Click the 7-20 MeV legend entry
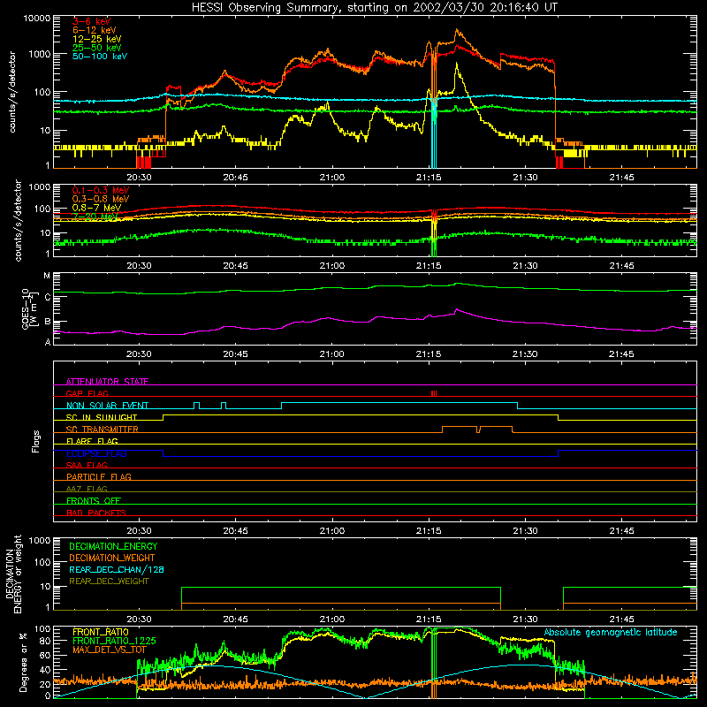This screenshot has height=707, width=707. click(95, 217)
